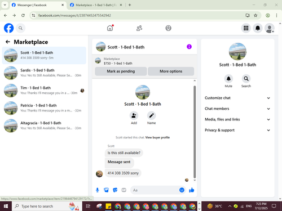The height and width of the screenshot is (211, 282).
Task: Attach a file with the photo icon
Action: [106, 190]
